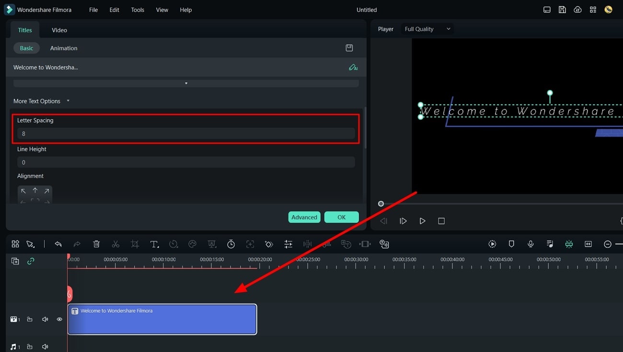Lock audio track 1
The width and height of the screenshot is (623, 352).
tap(30, 347)
